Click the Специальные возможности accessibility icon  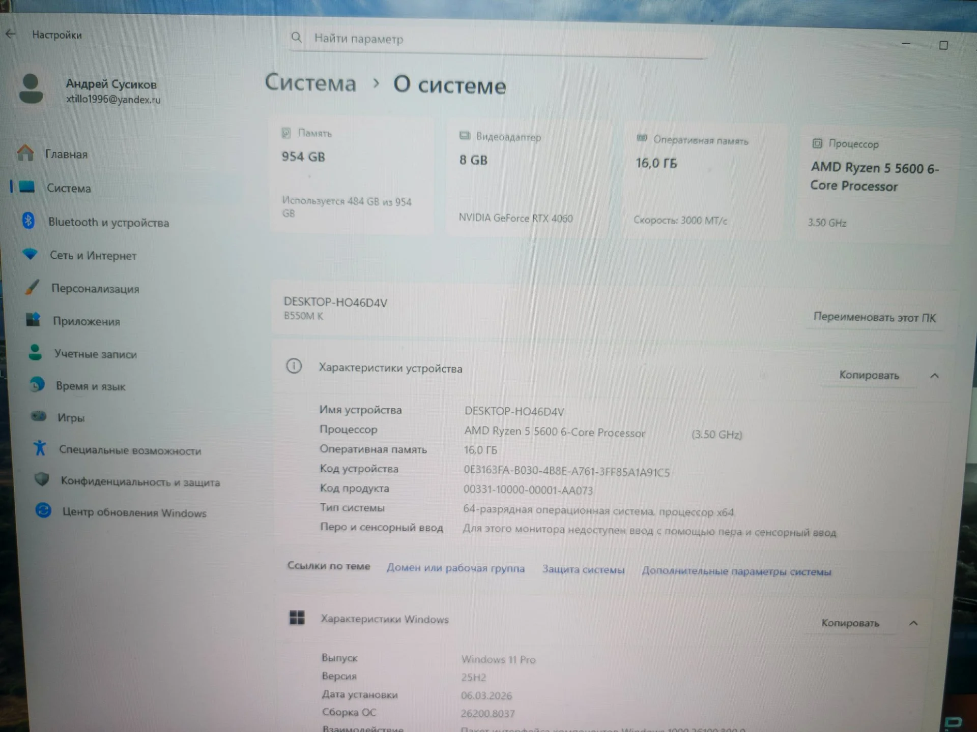point(40,448)
